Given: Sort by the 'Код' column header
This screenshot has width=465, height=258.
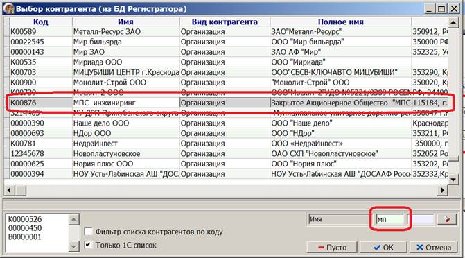Looking at the screenshot, I should pos(41,21).
